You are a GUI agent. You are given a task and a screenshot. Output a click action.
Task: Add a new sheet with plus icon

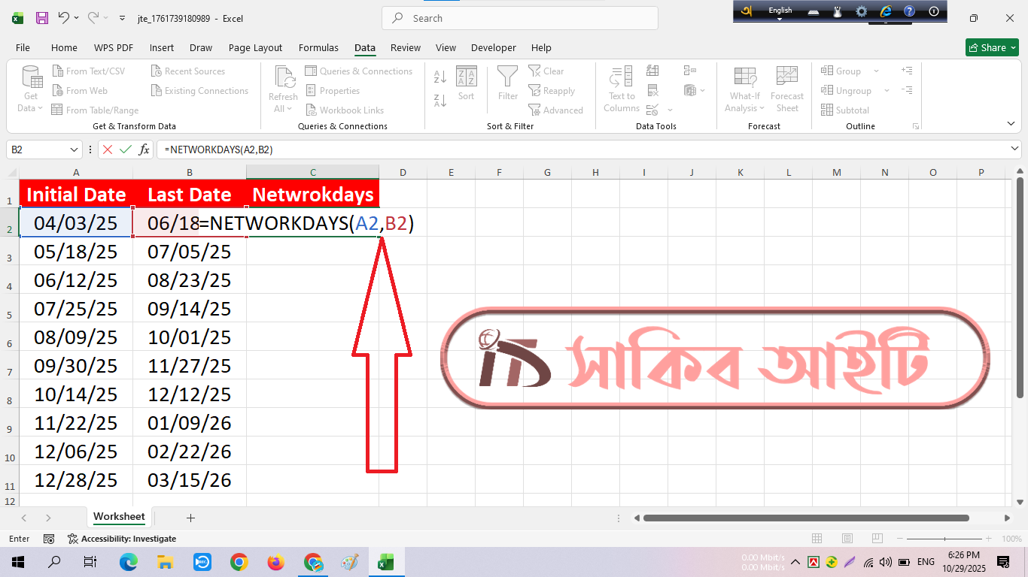(190, 518)
